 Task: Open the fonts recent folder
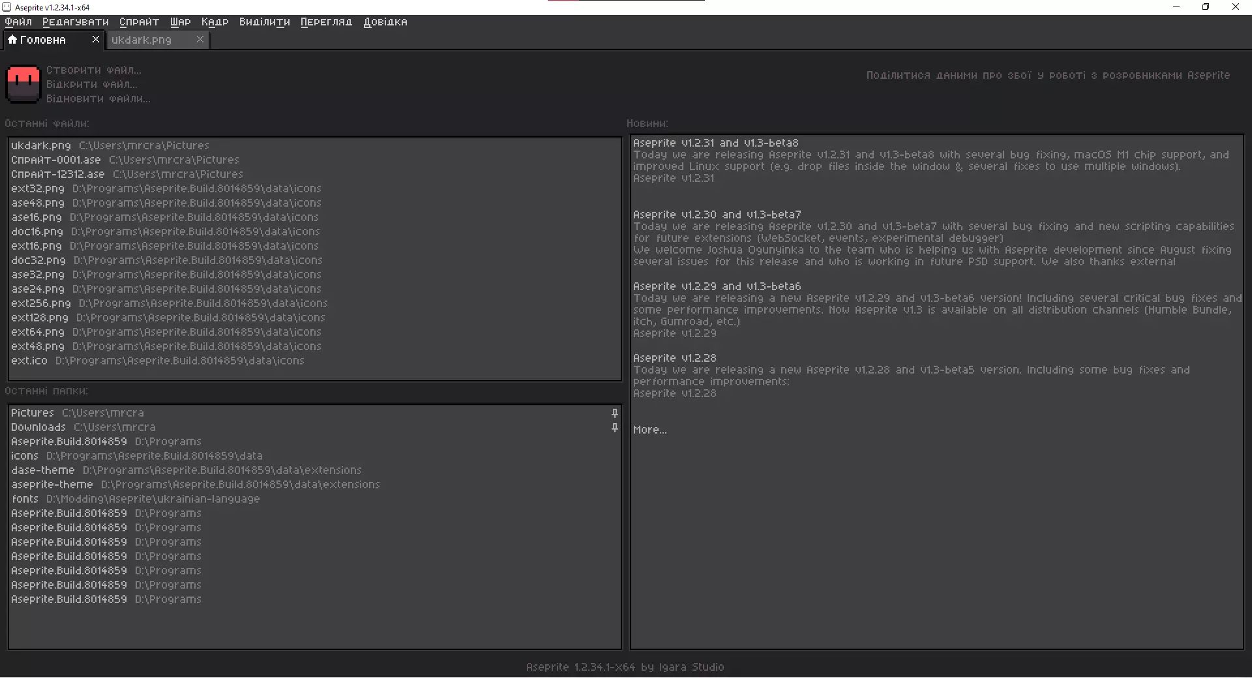pyautogui.click(x=315, y=499)
